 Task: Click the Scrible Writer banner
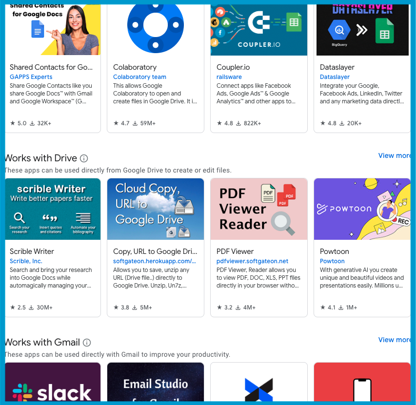(x=53, y=209)
